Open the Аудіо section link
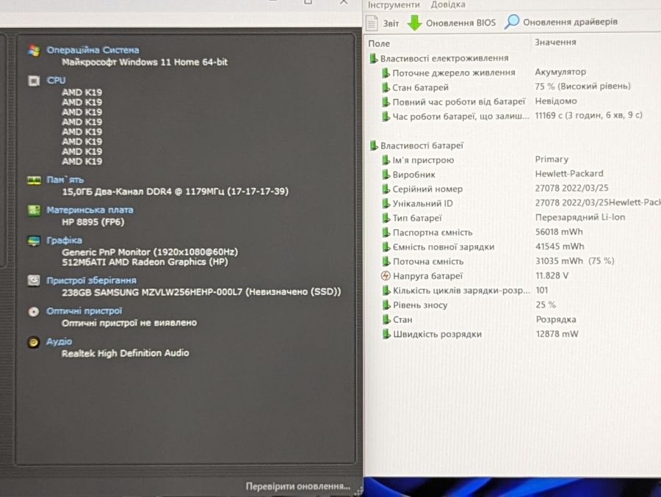This screenshot has width=661, height=497. point(59,341)
